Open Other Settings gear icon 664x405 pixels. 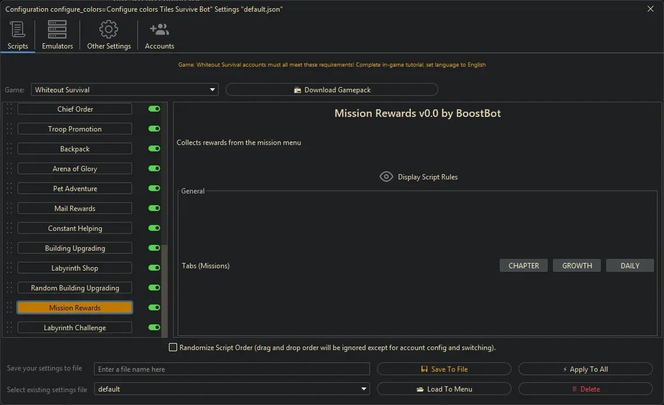click(x=109, y=29)
